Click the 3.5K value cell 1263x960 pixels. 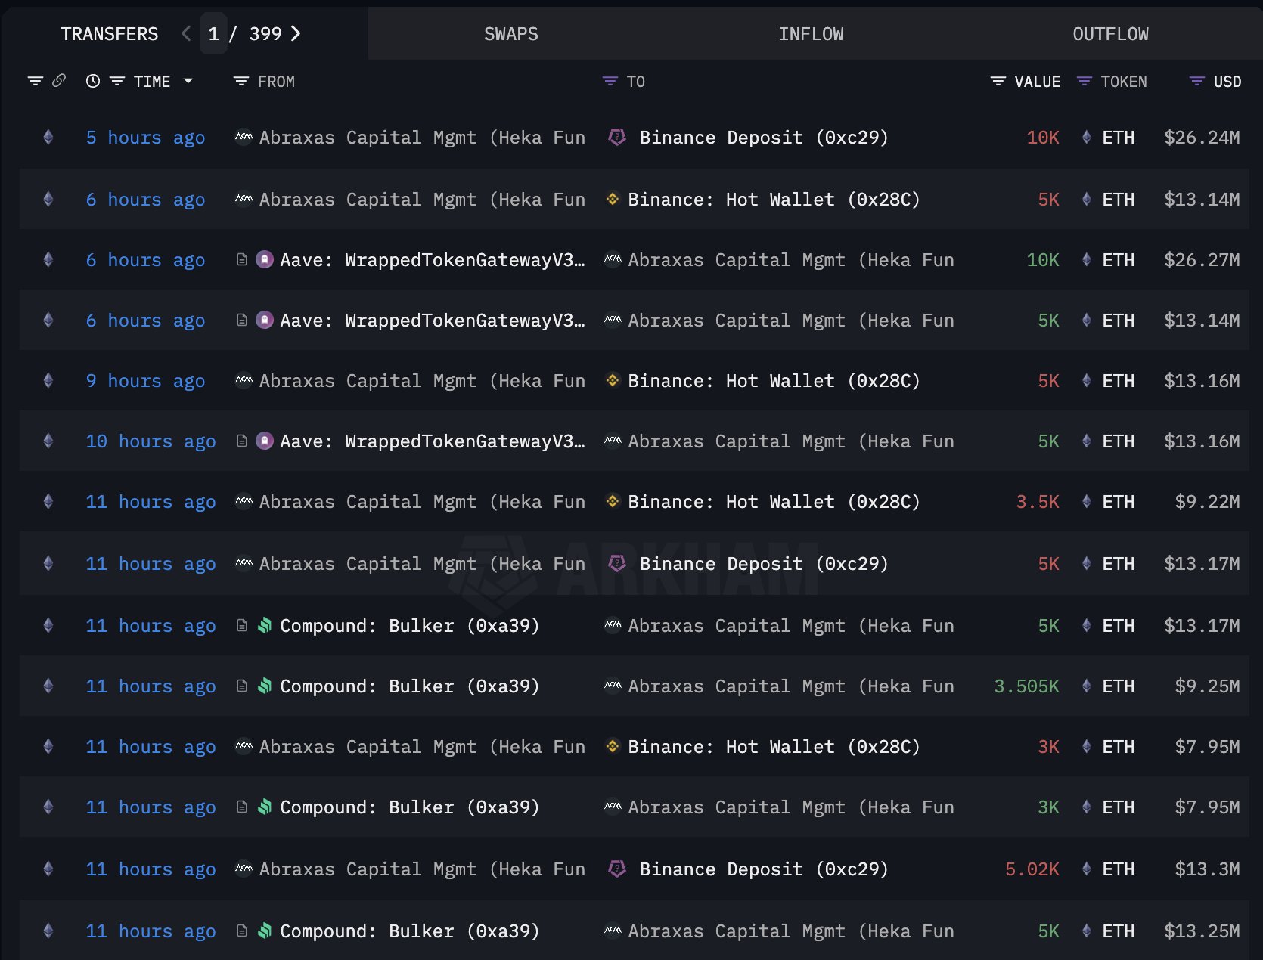tap(1038, 502)
